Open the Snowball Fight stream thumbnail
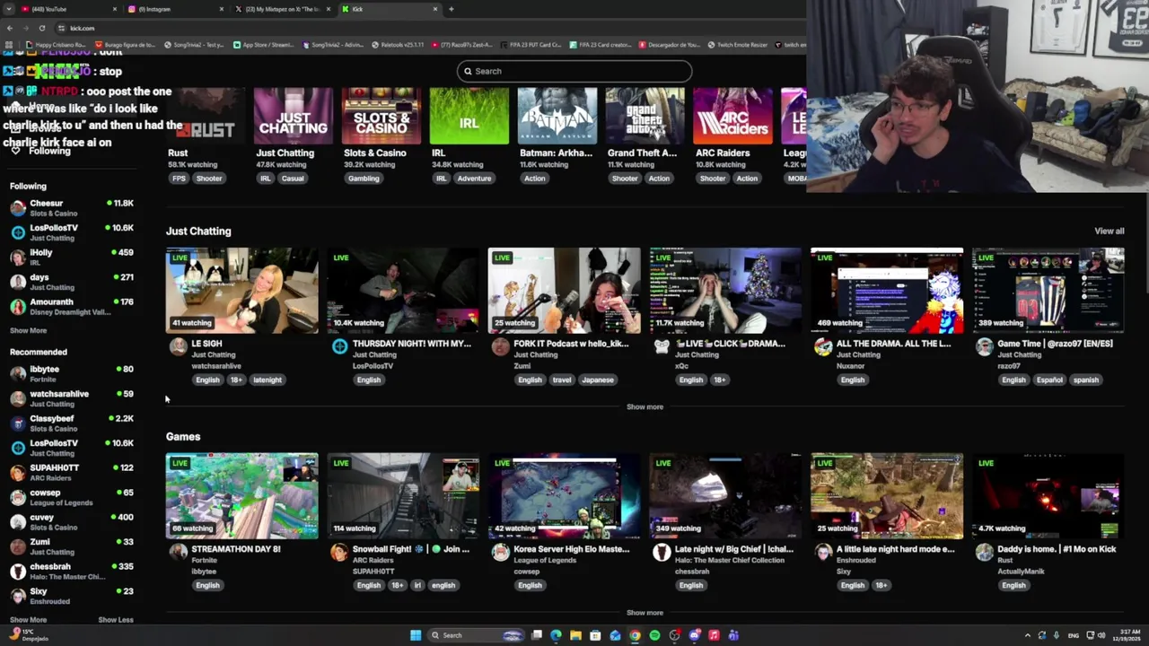Image resolution: width=1149 pixels, height=646 pixels. click(x=403, y=496)
